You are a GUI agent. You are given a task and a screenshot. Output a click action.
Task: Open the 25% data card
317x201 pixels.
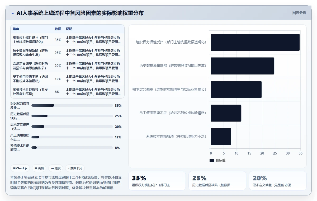[217, 181]
